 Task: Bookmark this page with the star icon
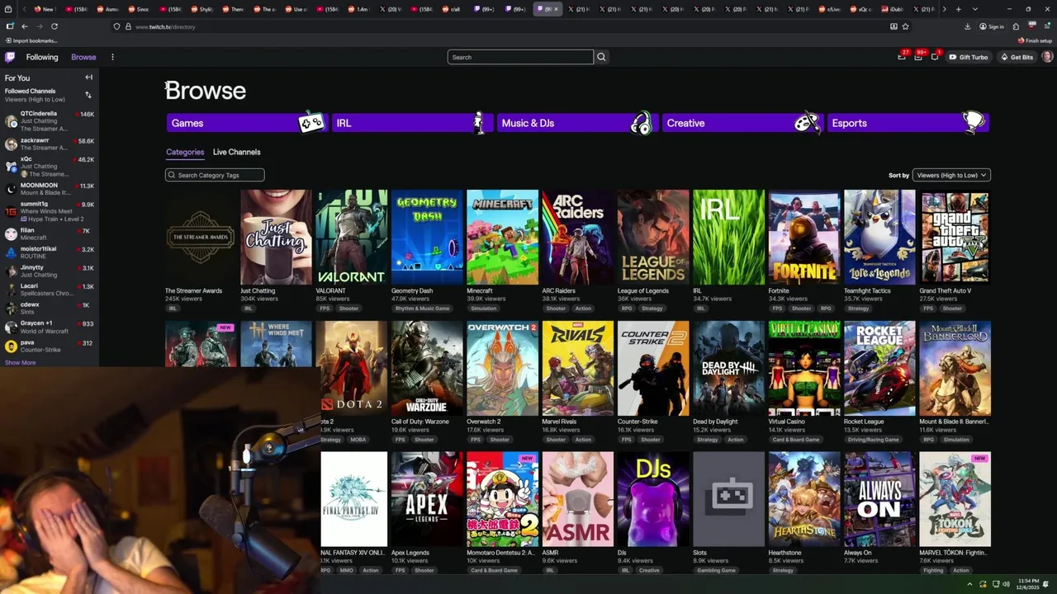click(907, 26)
